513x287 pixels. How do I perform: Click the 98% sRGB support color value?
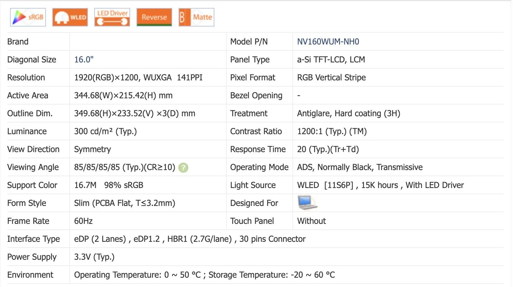pos(124,185)
